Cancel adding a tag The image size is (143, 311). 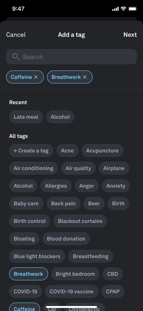tap(16, 35)
